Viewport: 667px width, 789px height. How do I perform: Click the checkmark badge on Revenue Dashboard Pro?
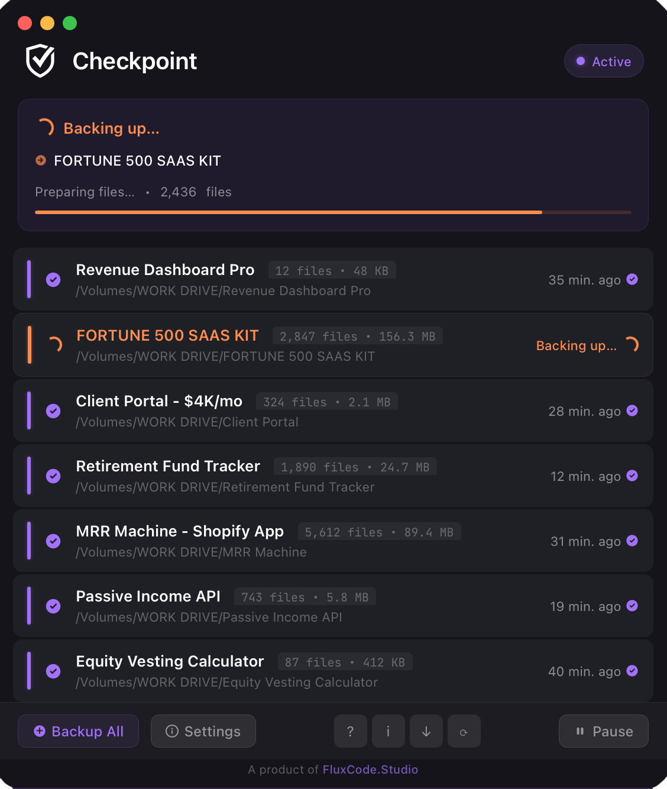[53, 280]
